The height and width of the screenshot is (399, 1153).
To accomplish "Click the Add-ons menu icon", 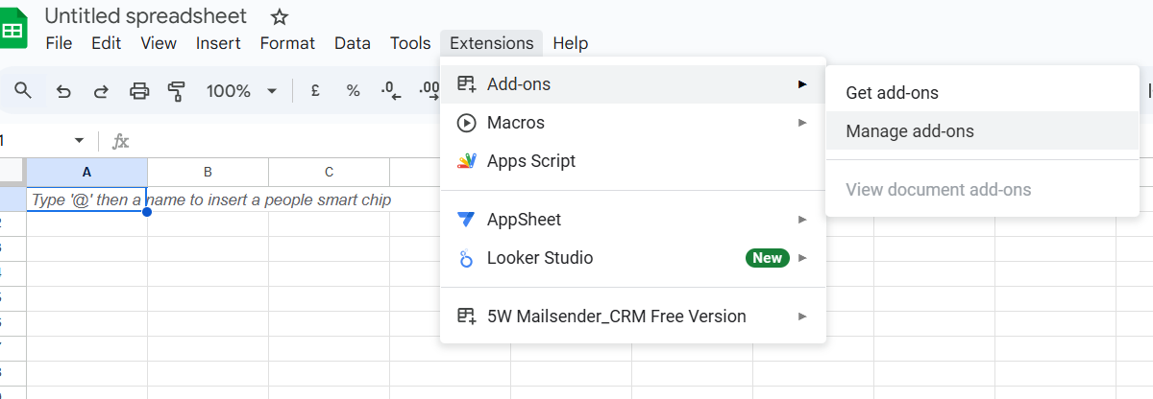I will pos(466,84).
